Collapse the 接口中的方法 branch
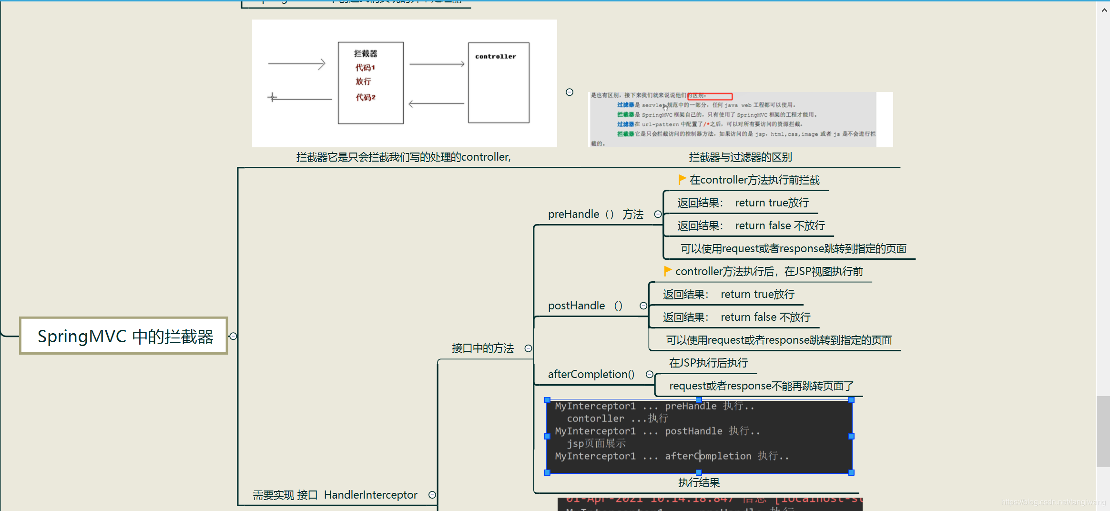 pos(528,348)
